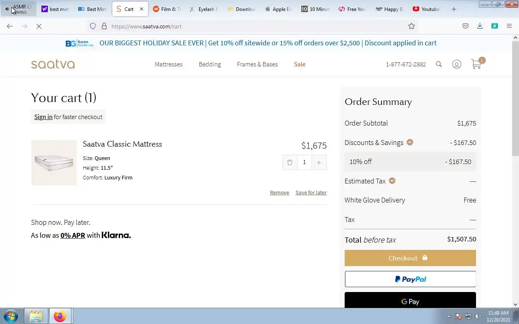Switch to the BG Best Mattress tab
Screen dimensions: 519x324
93,9
